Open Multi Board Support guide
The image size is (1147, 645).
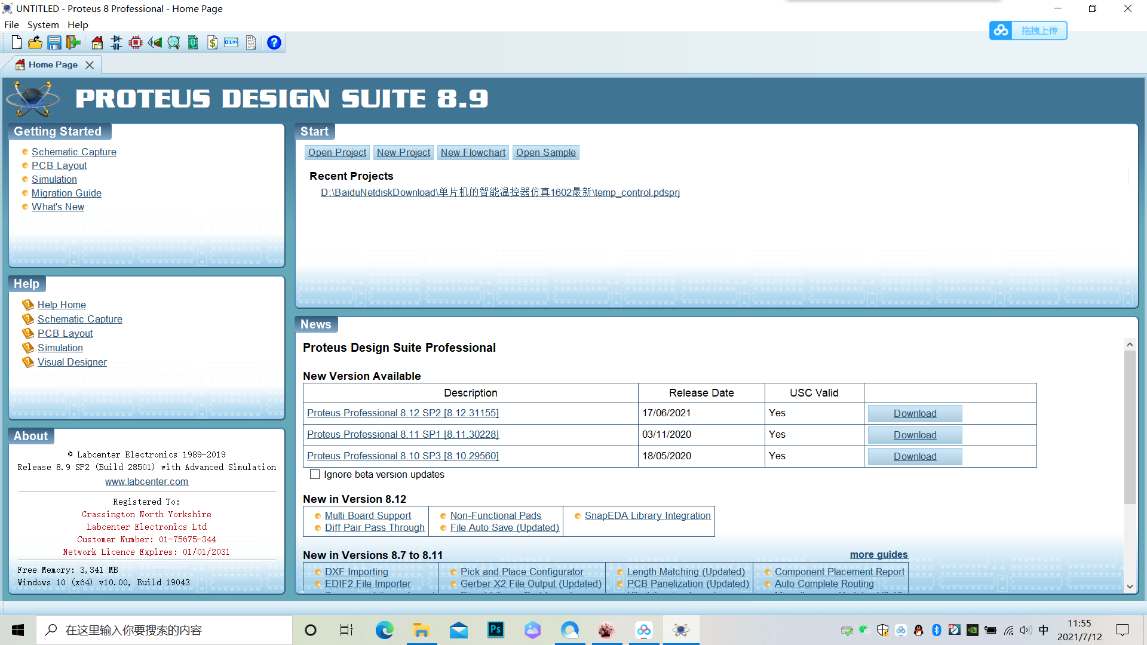[x=368, y=515]
